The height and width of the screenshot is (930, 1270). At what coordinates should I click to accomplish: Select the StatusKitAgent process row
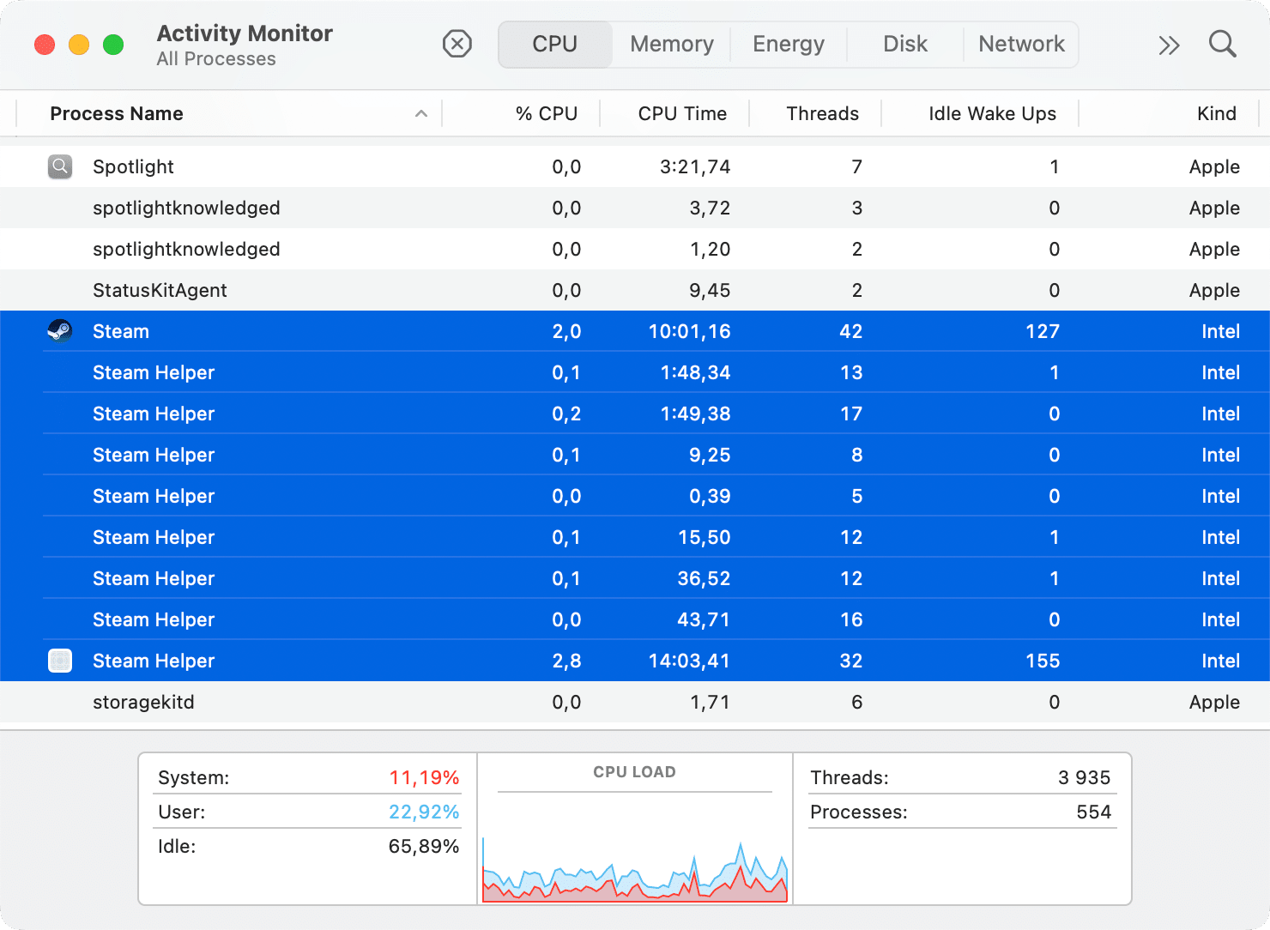[635, 290]
